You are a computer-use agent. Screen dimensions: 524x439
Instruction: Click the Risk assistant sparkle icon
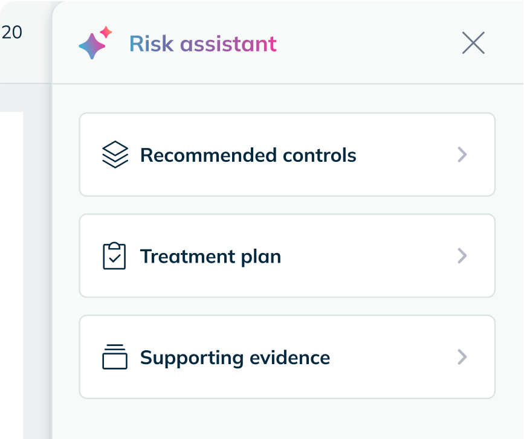pos(95,43)
